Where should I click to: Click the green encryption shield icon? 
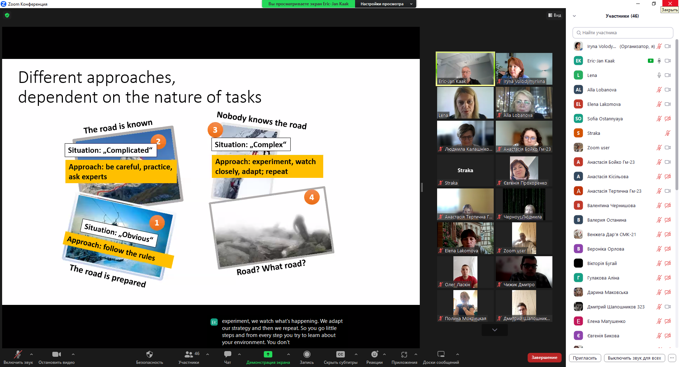pos(7,15)
